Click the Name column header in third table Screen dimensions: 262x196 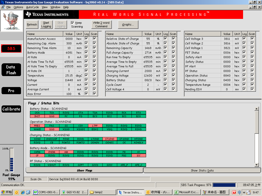tap(203, 34)
